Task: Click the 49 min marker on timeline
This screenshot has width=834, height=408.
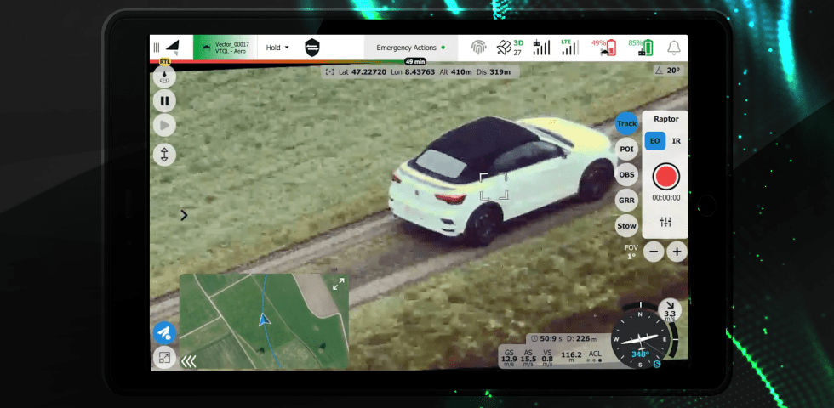Action: click(x=415, y=62)
